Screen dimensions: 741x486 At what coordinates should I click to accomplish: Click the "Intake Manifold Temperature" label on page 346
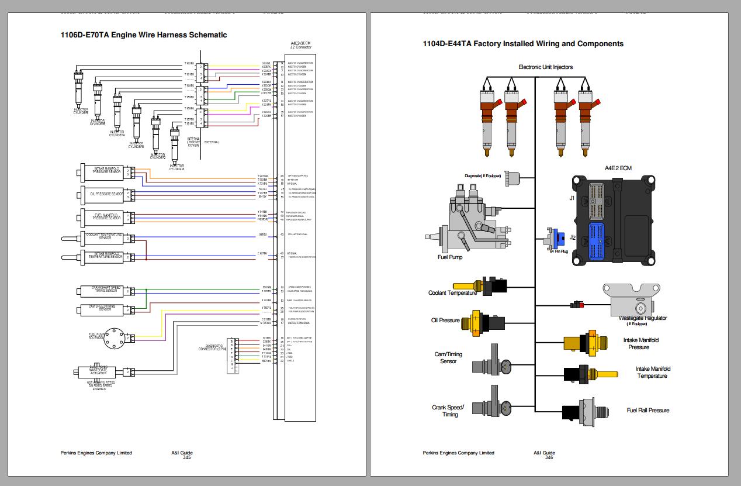pos(653,373)
